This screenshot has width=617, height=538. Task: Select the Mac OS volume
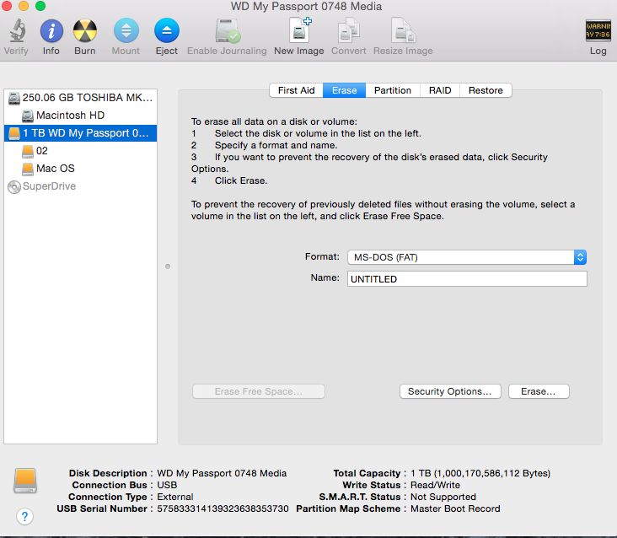pos(80,169)
